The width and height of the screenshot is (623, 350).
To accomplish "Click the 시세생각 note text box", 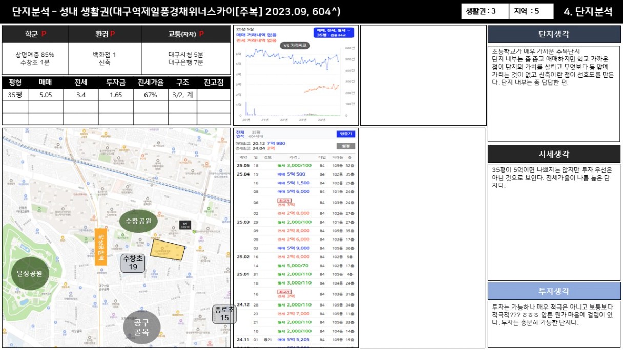I will (x=554, y=221).
